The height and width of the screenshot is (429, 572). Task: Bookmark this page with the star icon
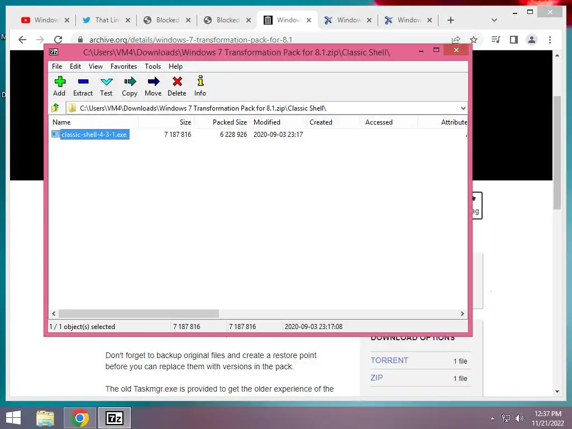pyautogui.click(x=474, y=40)
